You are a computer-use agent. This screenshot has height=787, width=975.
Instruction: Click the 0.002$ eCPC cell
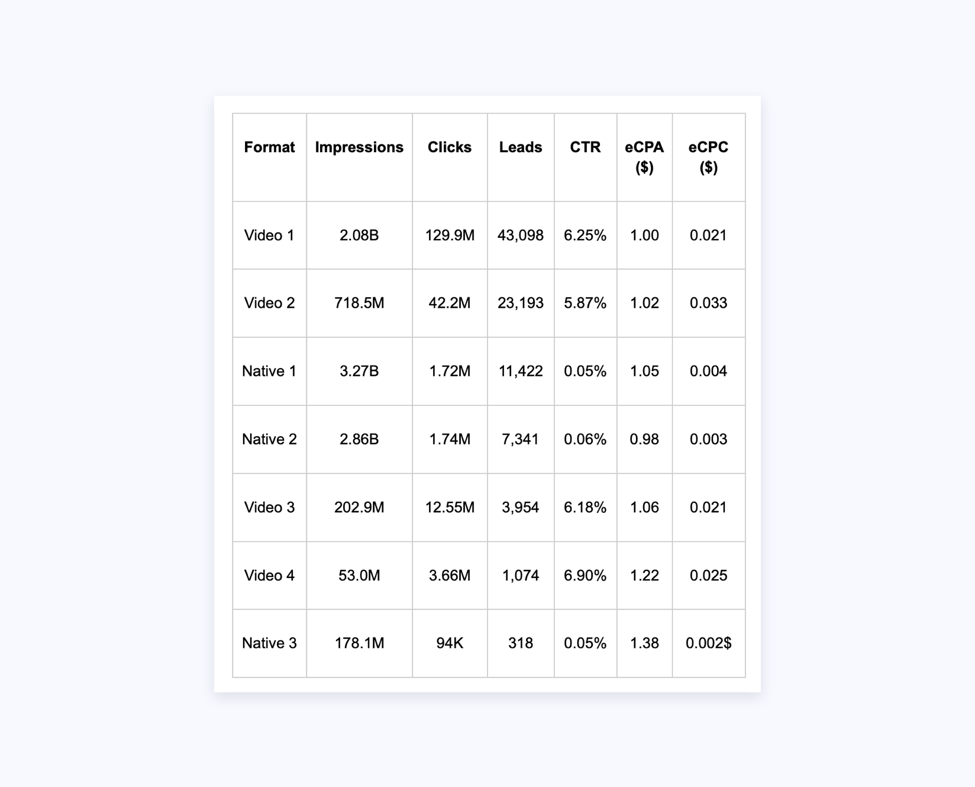708,644
